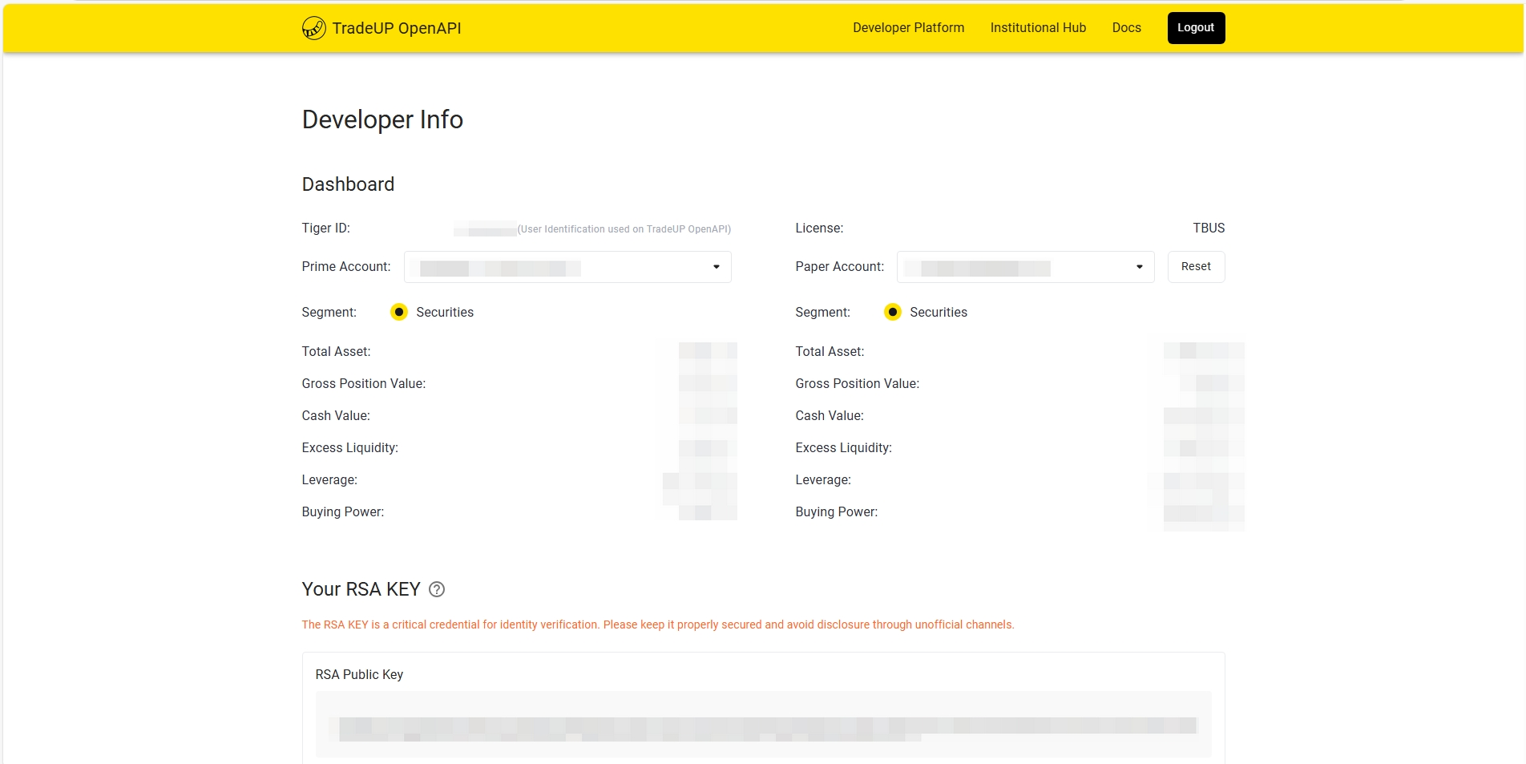The height and width of the screenshot is (764, 1526).
Task: Reset the paper account
Action: (1197, 267)
